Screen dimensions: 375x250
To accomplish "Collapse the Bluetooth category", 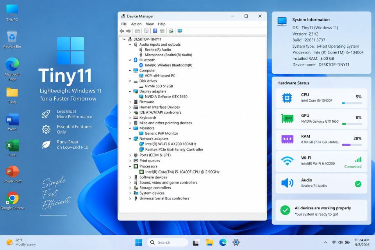I will [x=130, y=60].
